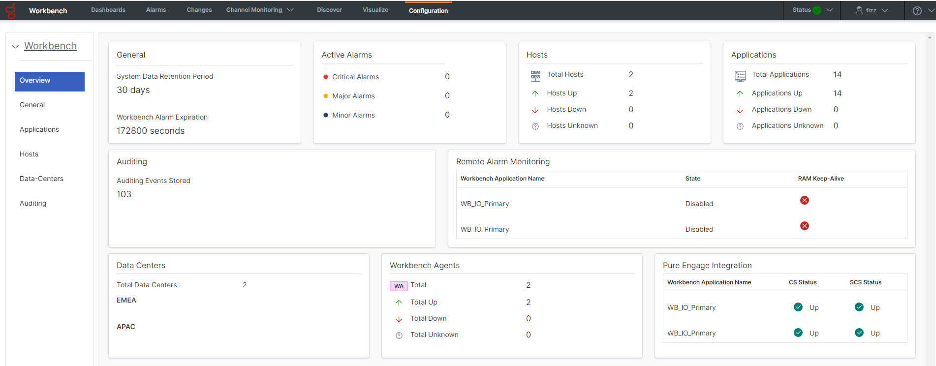Click second WB_IO_Primary RAM Keep-Alive red X
This screenshot has width=936, height=366.
(805, 226)
